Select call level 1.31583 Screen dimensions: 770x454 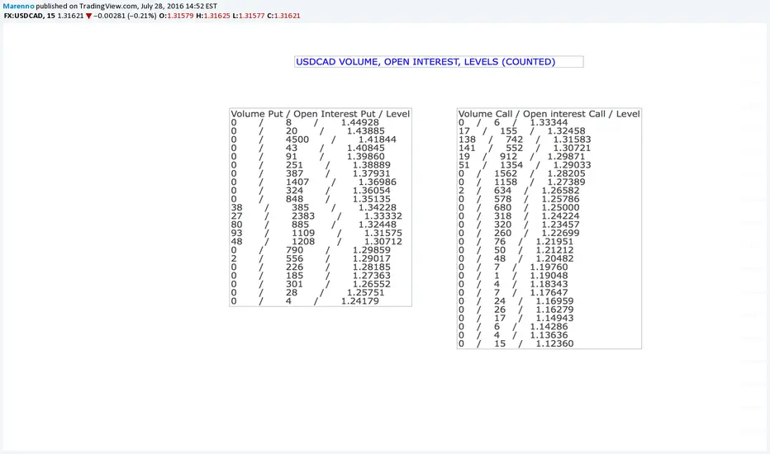click(x=572, y=140)
